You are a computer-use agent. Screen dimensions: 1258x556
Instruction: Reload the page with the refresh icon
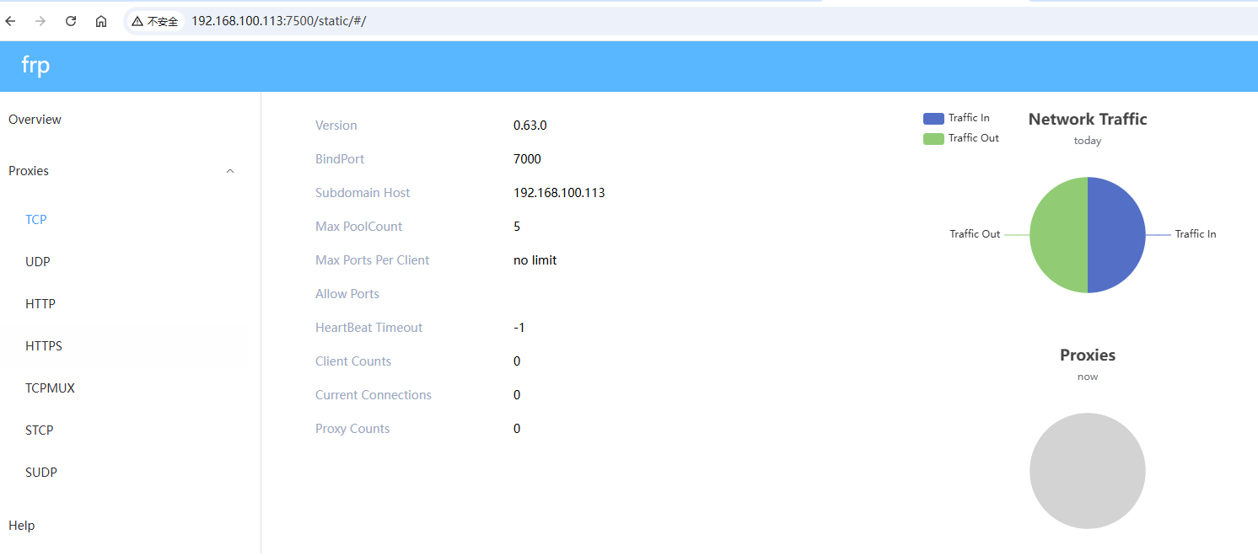click(x=71, y=21)
